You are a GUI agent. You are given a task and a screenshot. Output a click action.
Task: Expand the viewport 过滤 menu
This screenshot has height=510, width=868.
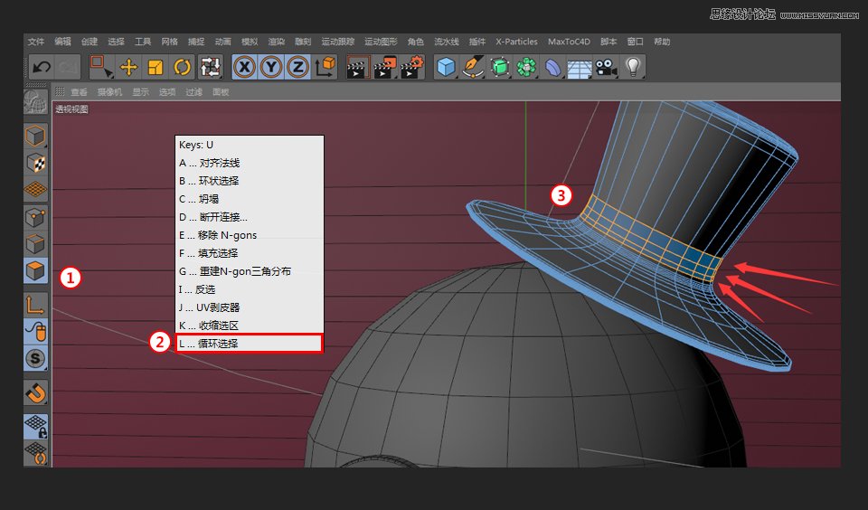tap(193, 92)
